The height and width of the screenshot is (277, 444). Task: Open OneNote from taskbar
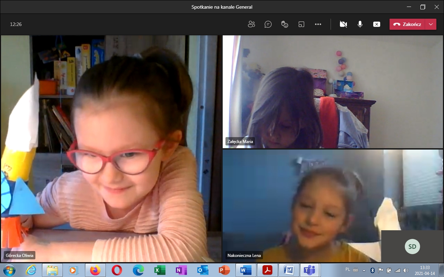[181, 270]
